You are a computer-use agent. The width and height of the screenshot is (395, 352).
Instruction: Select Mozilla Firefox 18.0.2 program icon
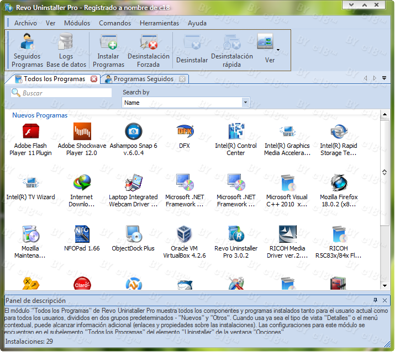click(x=339, y=183)
